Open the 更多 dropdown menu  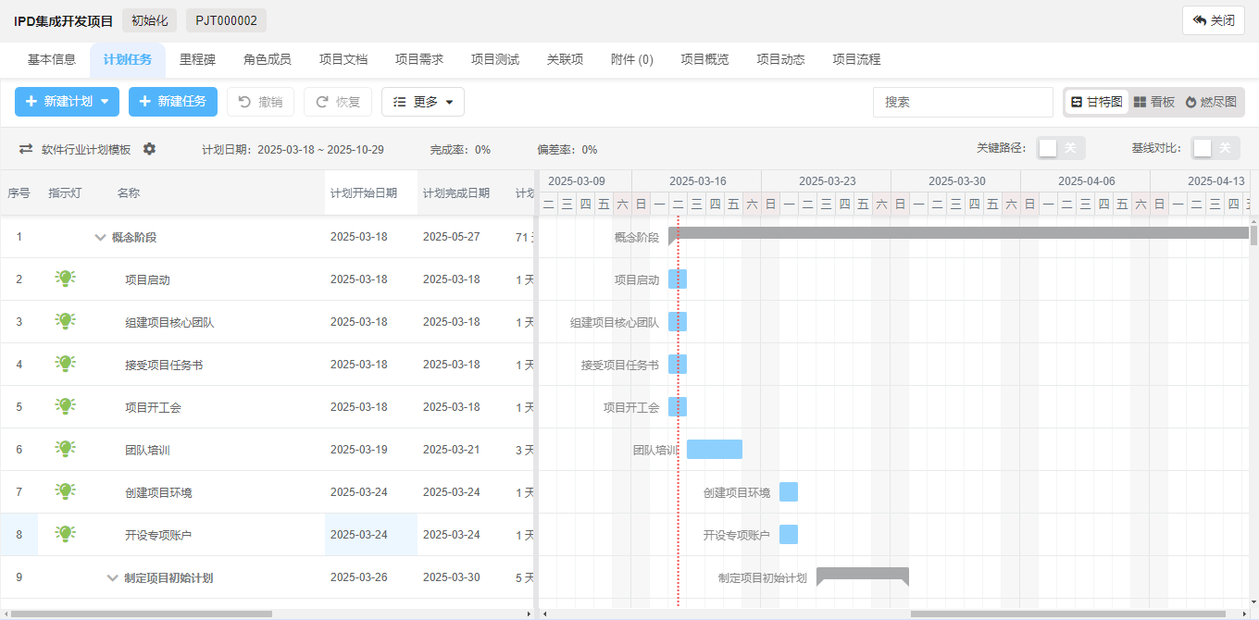[423, 102]
